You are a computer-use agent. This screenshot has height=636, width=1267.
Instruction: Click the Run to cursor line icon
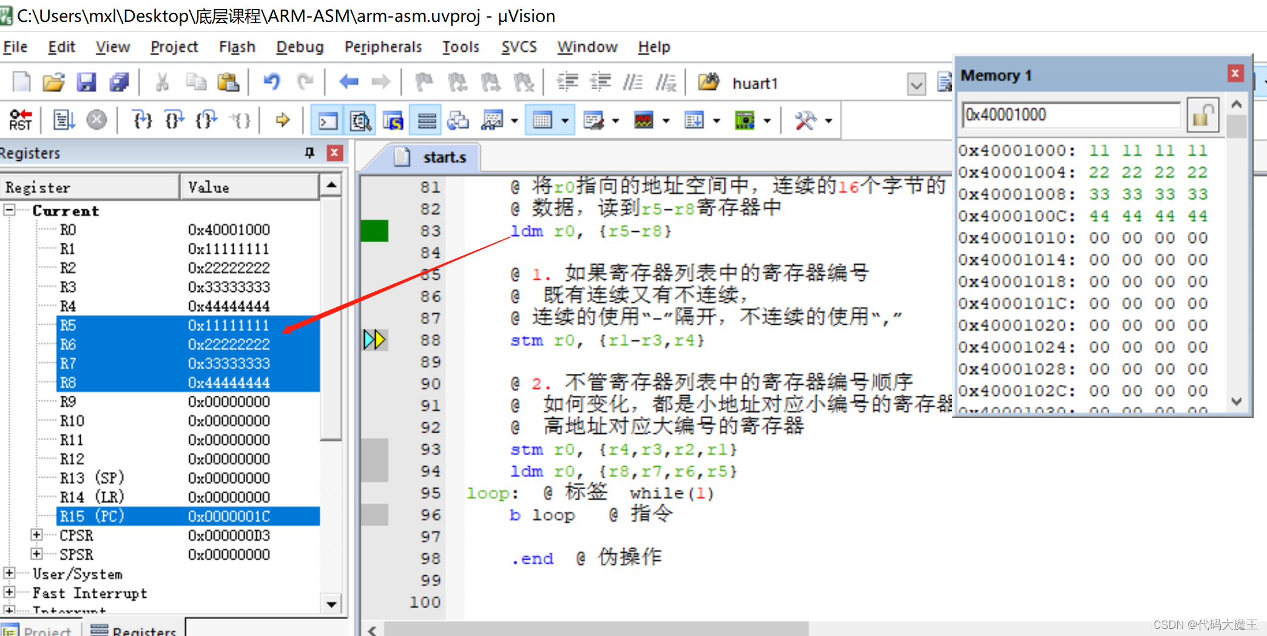240,120
